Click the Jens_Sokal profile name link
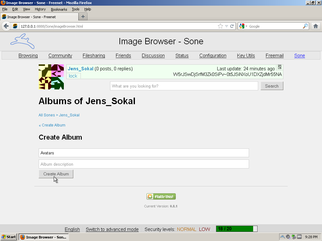Image resolution: width=322 pixels, height=241 pixels. (80, 69)
